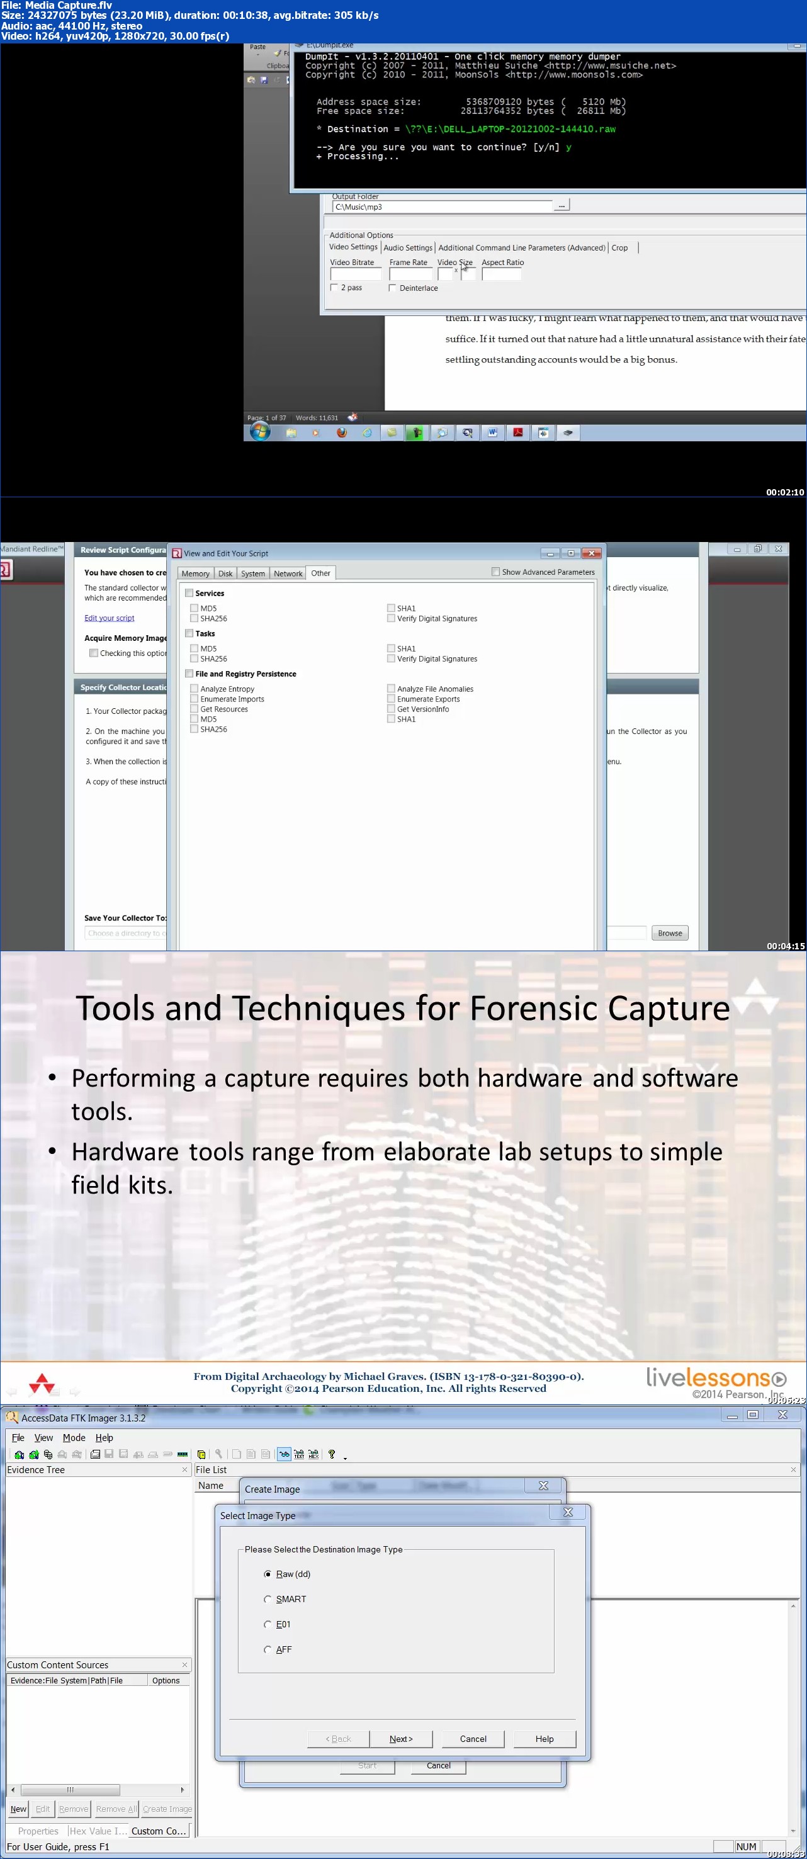Click Help button in Select Image Type
Screen dimensions: 807x1859
point(545,1739)
